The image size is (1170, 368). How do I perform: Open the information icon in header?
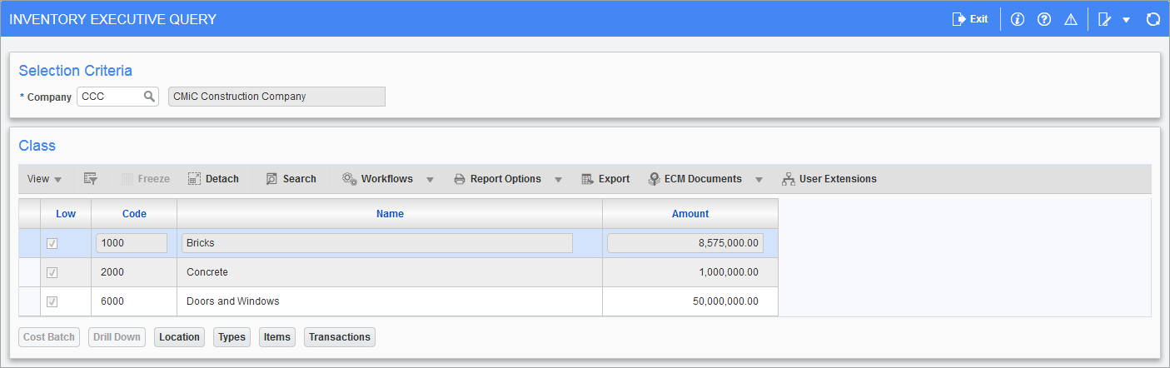pos(1017,19)
